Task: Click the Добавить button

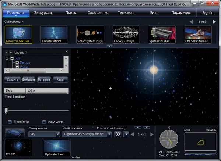Action: 28,79
